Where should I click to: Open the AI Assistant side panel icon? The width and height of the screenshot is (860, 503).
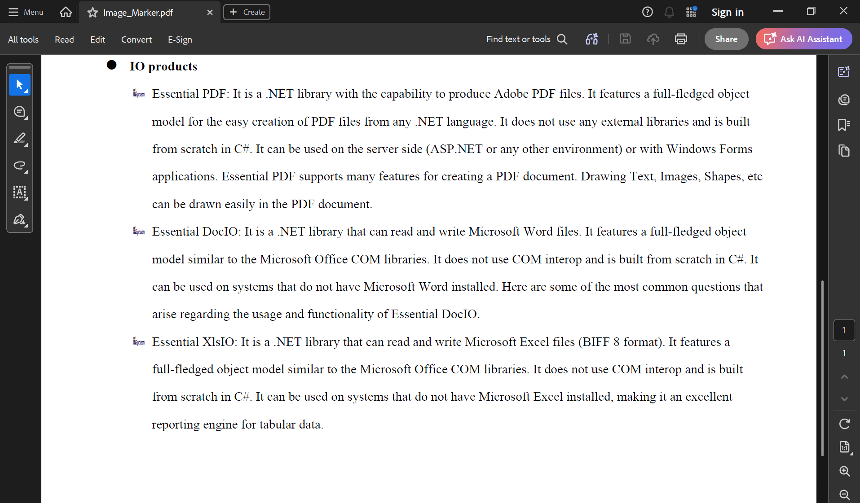click(844, 71)
